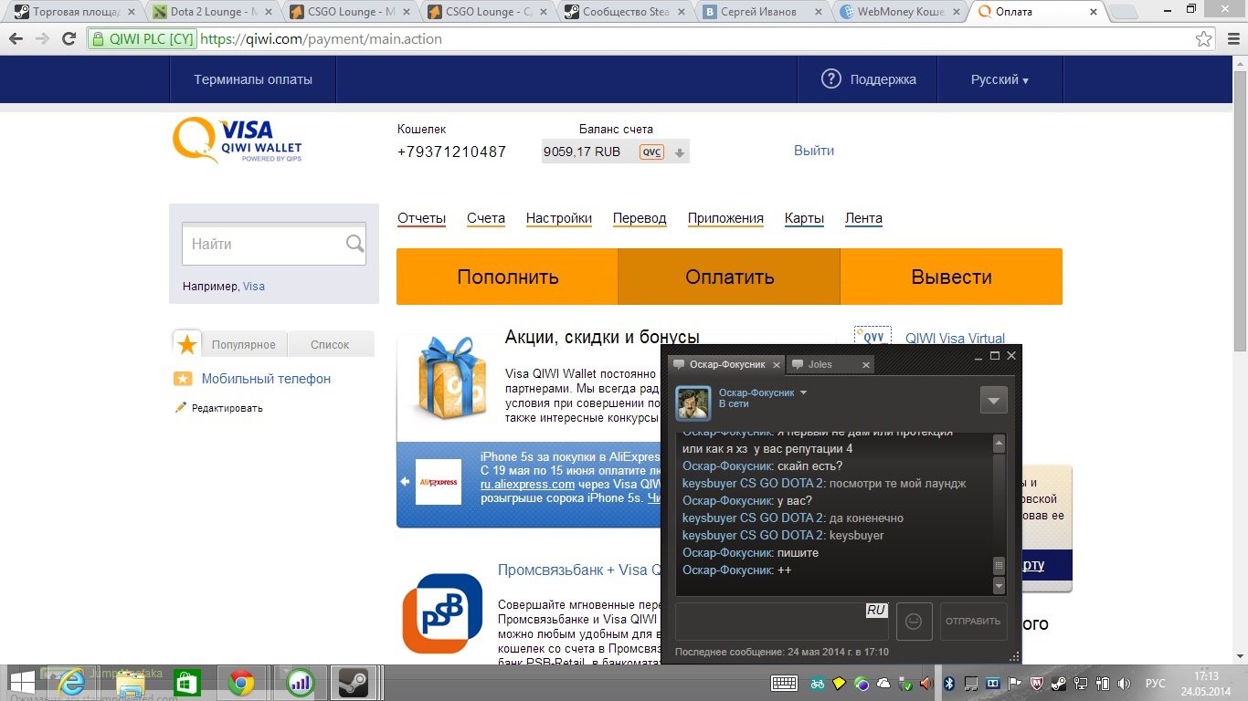1248x701 pixels.
Task: Open the Сергей Иванов tab
Action: coord(762,12)
